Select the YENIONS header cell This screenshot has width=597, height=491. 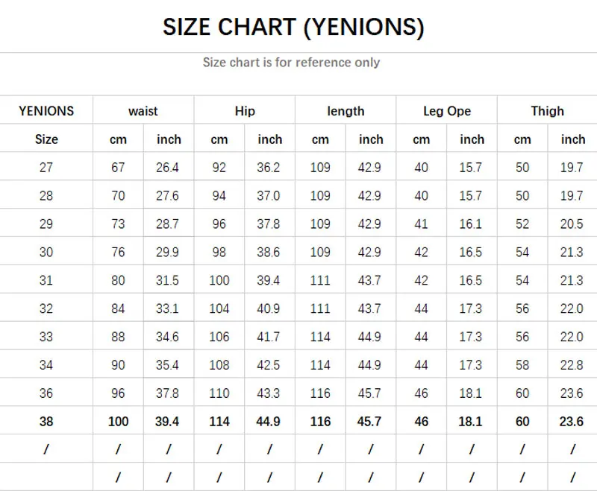pos(46,111)
